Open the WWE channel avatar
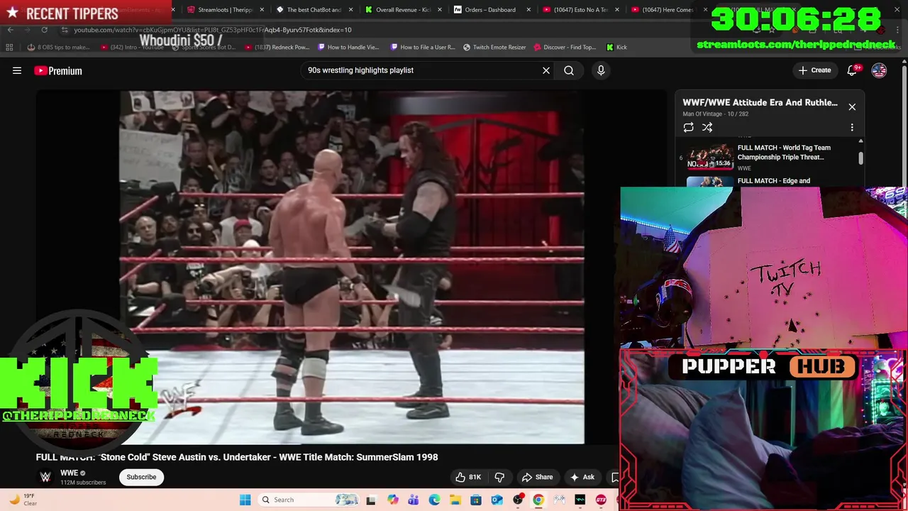 (x=45, y=477)
